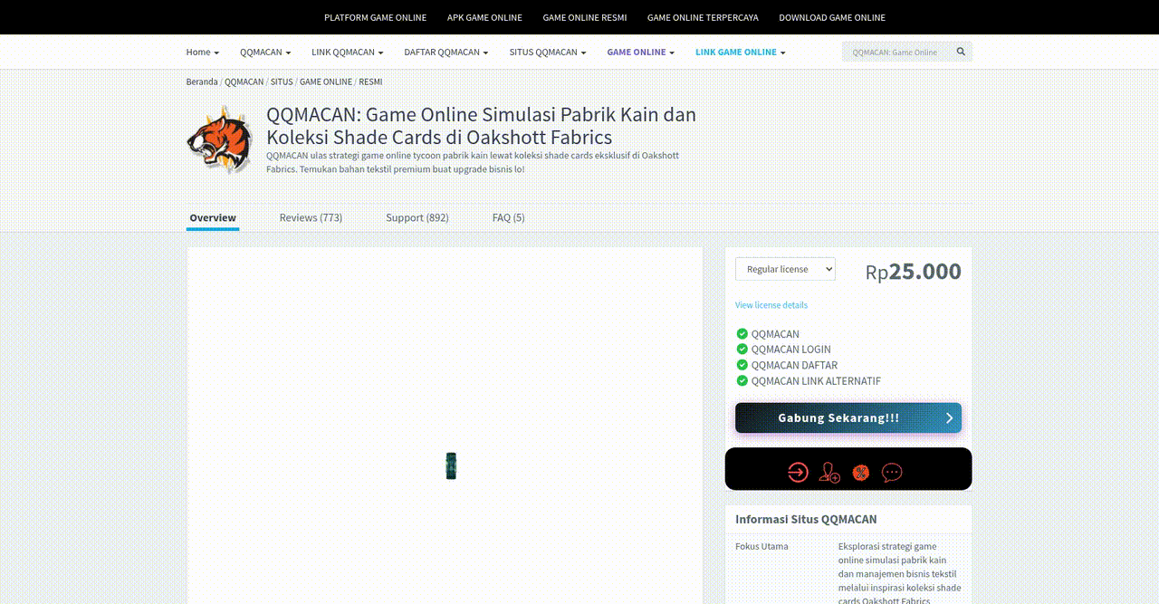The image size is (1159, 604).
Task: Click the Fokus Utama label
Action: click(761, 546)
